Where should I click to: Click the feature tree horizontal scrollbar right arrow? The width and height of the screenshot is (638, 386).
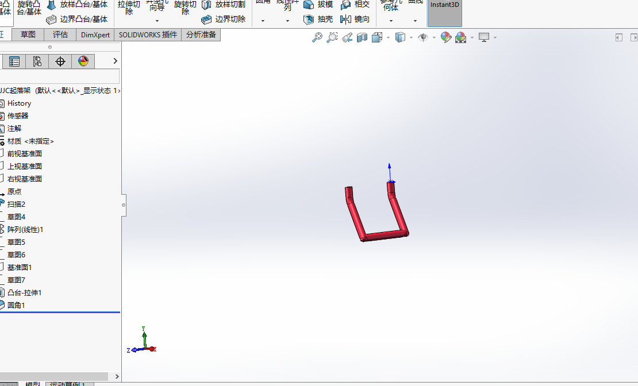click(117, 377)
